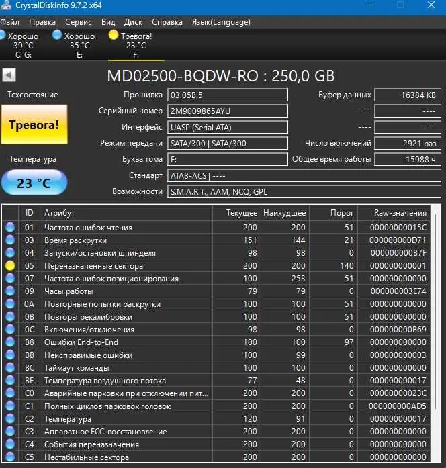
Task: Click the blue status icon for attribute 07
Action: tap(10, 278)
